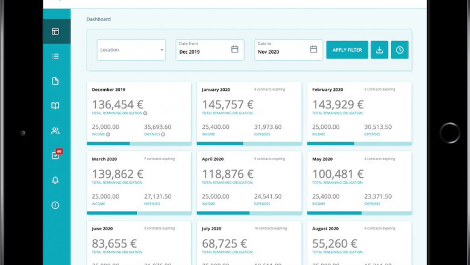Open the open-book icon in sidebar
470x265 pixels.
pyautogui.click(x=55, y=106)
